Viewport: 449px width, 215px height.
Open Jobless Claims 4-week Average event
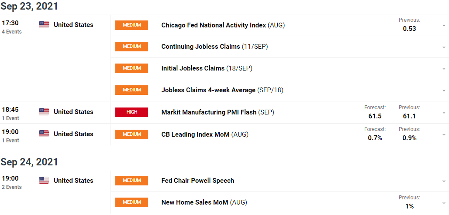[222, 90]
